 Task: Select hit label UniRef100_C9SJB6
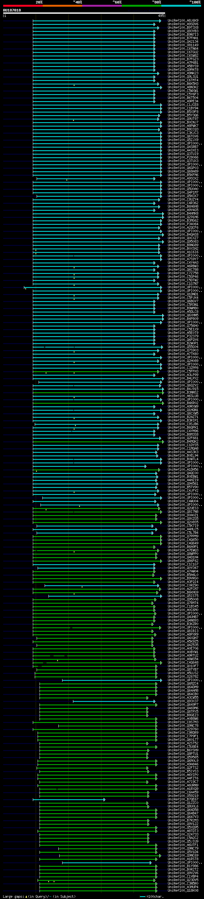[183, 424]
